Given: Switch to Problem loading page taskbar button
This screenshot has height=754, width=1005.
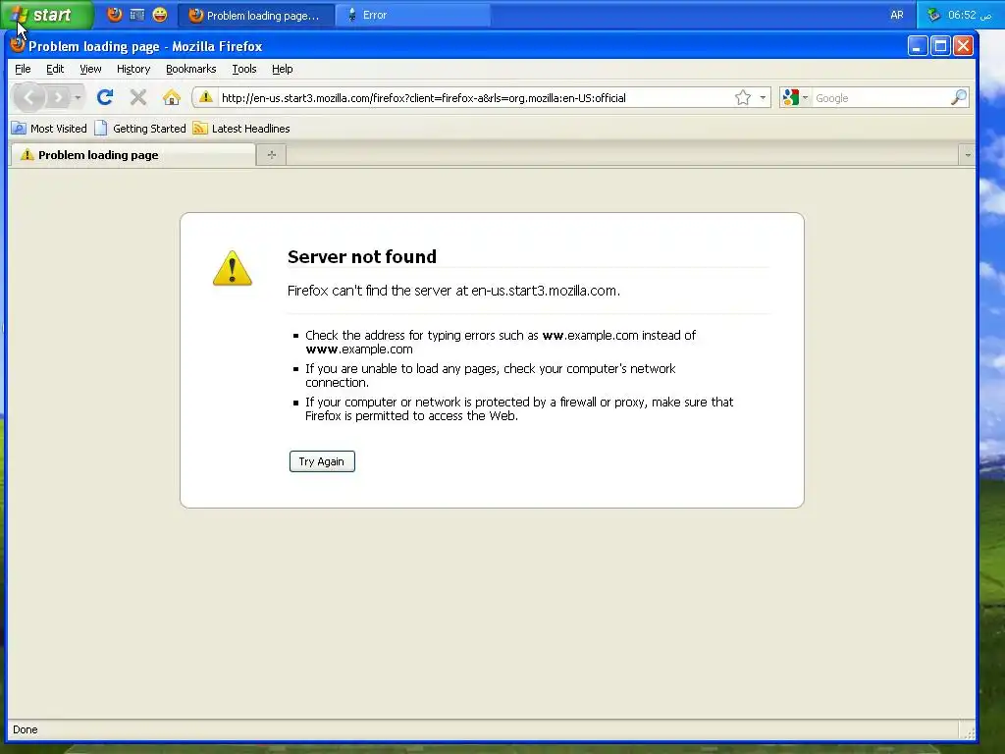Looking at the screenshot, I should 256,15.
